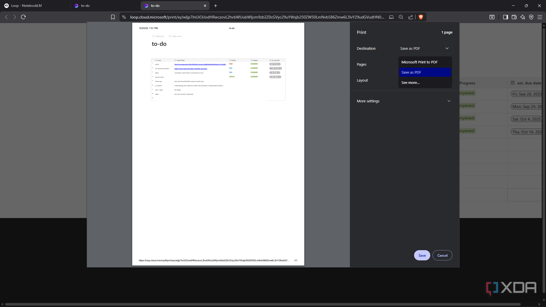This screenshot has width=546, height=307.
Task: Choose Save as PDF option in list
Action: pyautogui.click(x=425, y=72)
